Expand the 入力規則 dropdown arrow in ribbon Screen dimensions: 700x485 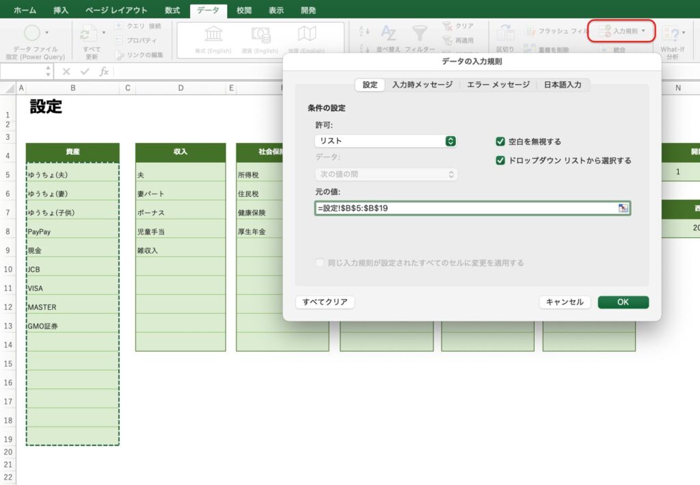[643, 31]
